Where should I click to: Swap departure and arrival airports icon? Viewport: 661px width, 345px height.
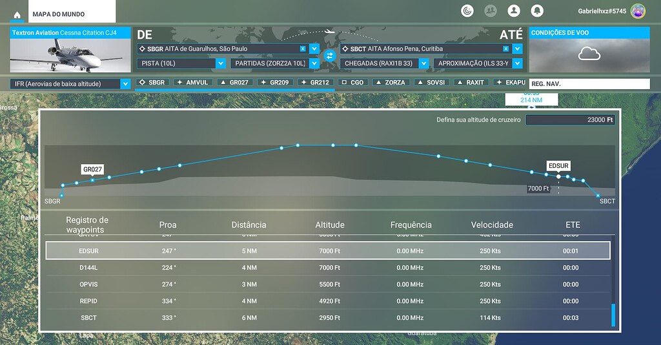[x=330, y=56]
